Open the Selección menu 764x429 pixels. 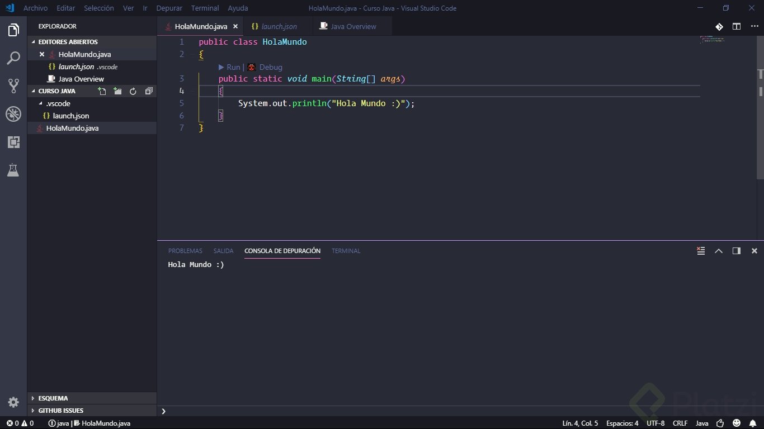(99, 8)
